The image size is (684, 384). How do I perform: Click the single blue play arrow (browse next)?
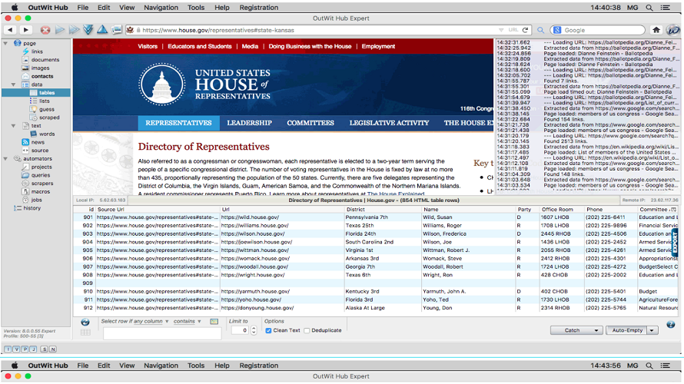60,30
